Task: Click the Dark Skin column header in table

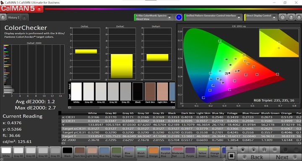Action: click(x=187, y=113)
